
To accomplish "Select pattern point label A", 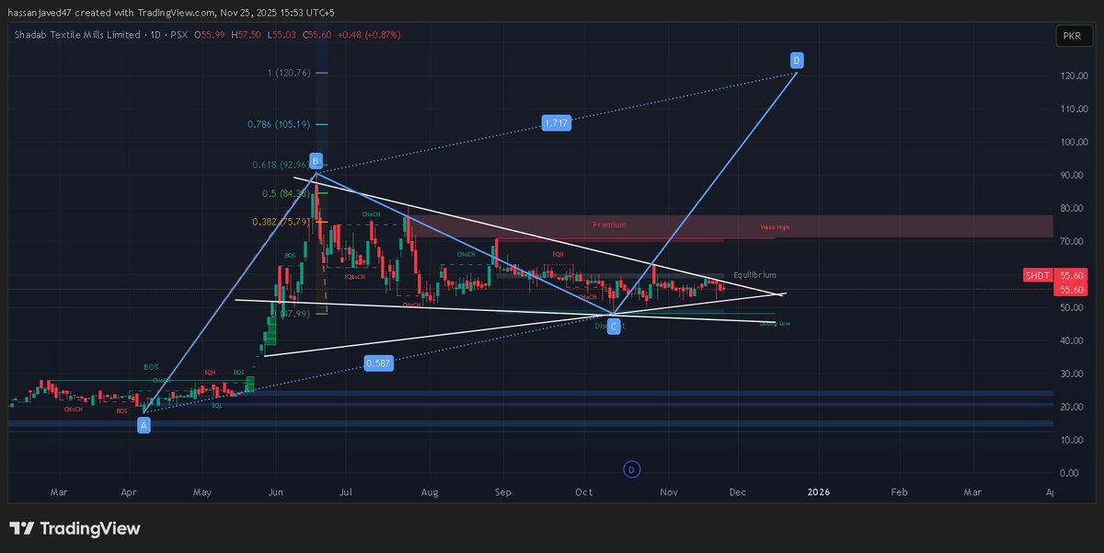I will pos(144,425).
